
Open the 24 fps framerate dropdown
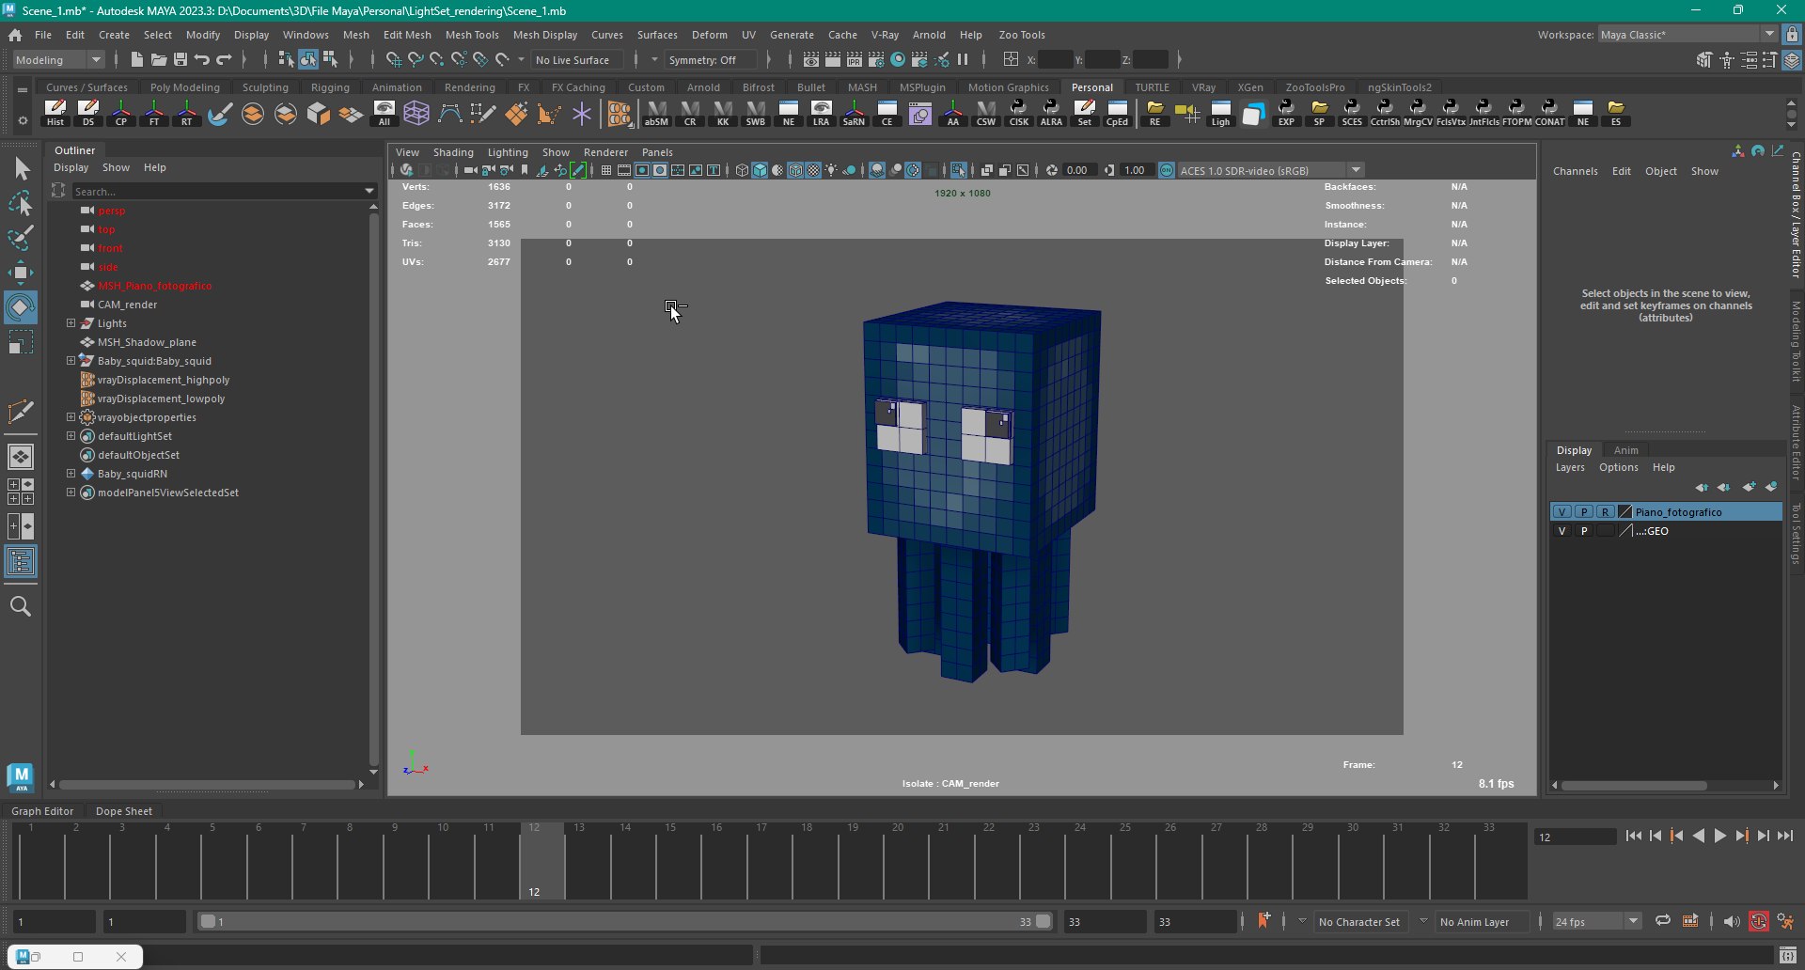click(1596, 922)
